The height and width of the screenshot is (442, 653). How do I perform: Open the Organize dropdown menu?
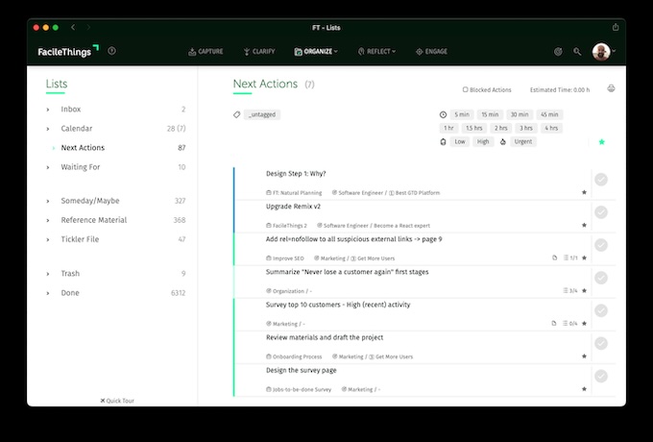316,51
